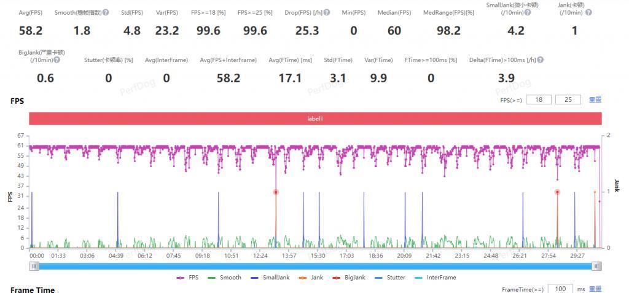Open the SmallJank help tooltip icon

point(528,12)
